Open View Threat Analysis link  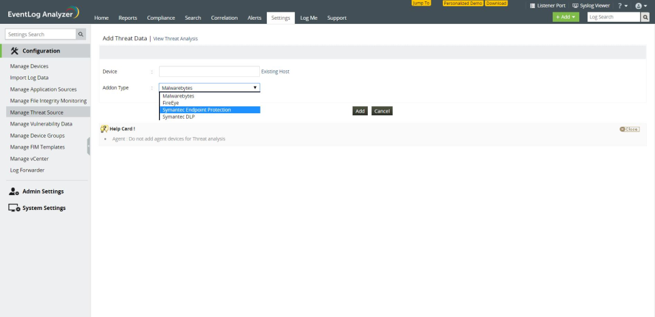175,39
